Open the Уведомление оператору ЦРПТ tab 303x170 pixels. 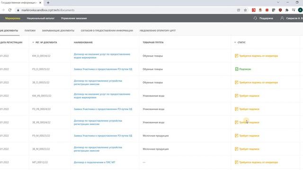(x=158, y=30)
